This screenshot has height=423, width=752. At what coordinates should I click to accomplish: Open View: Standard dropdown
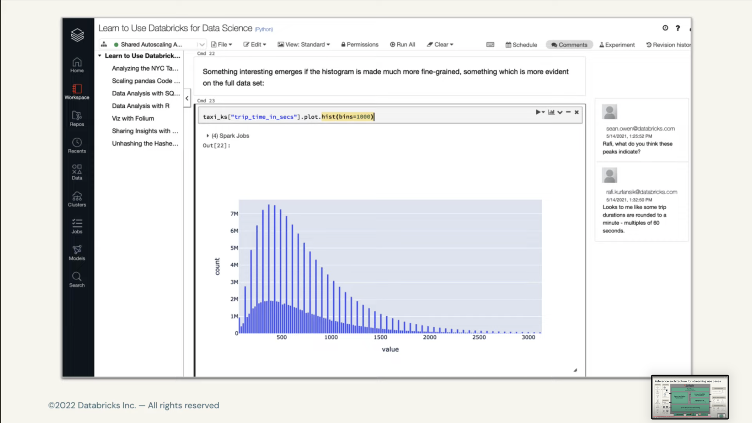(304, 44)
